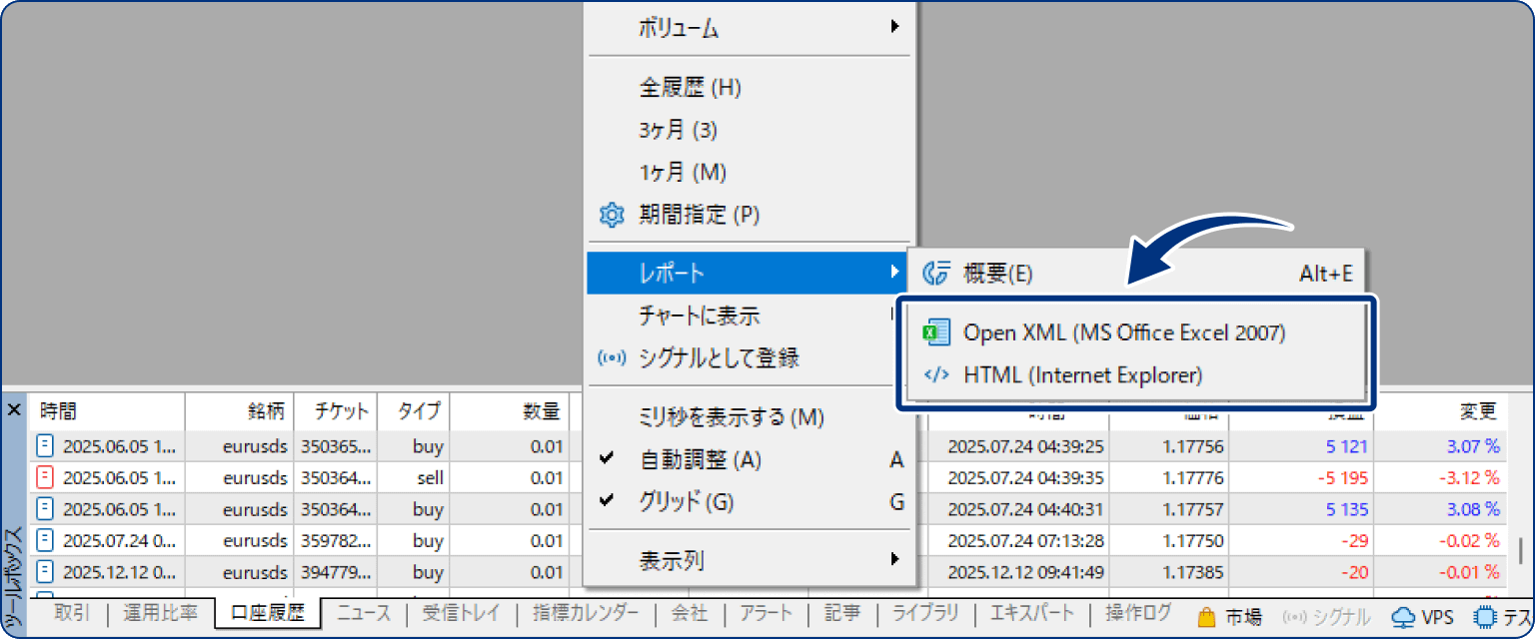
Task: Click the gear icon next to 期間指定
Action: 612,214
